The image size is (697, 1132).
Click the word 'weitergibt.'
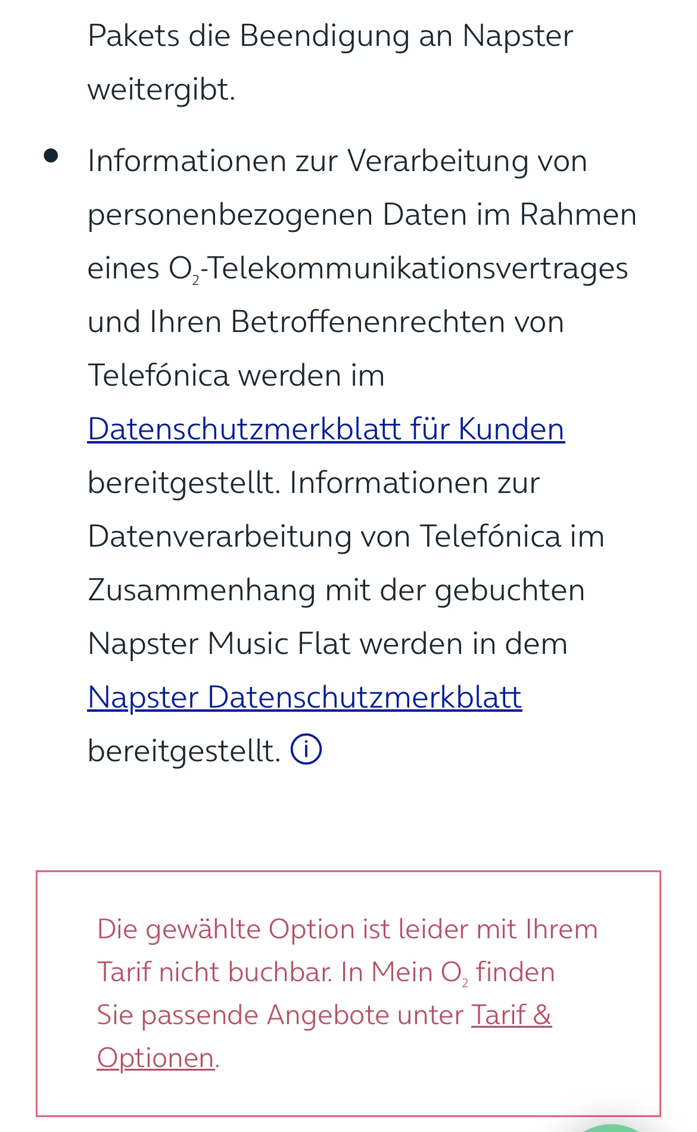point(161,89)
